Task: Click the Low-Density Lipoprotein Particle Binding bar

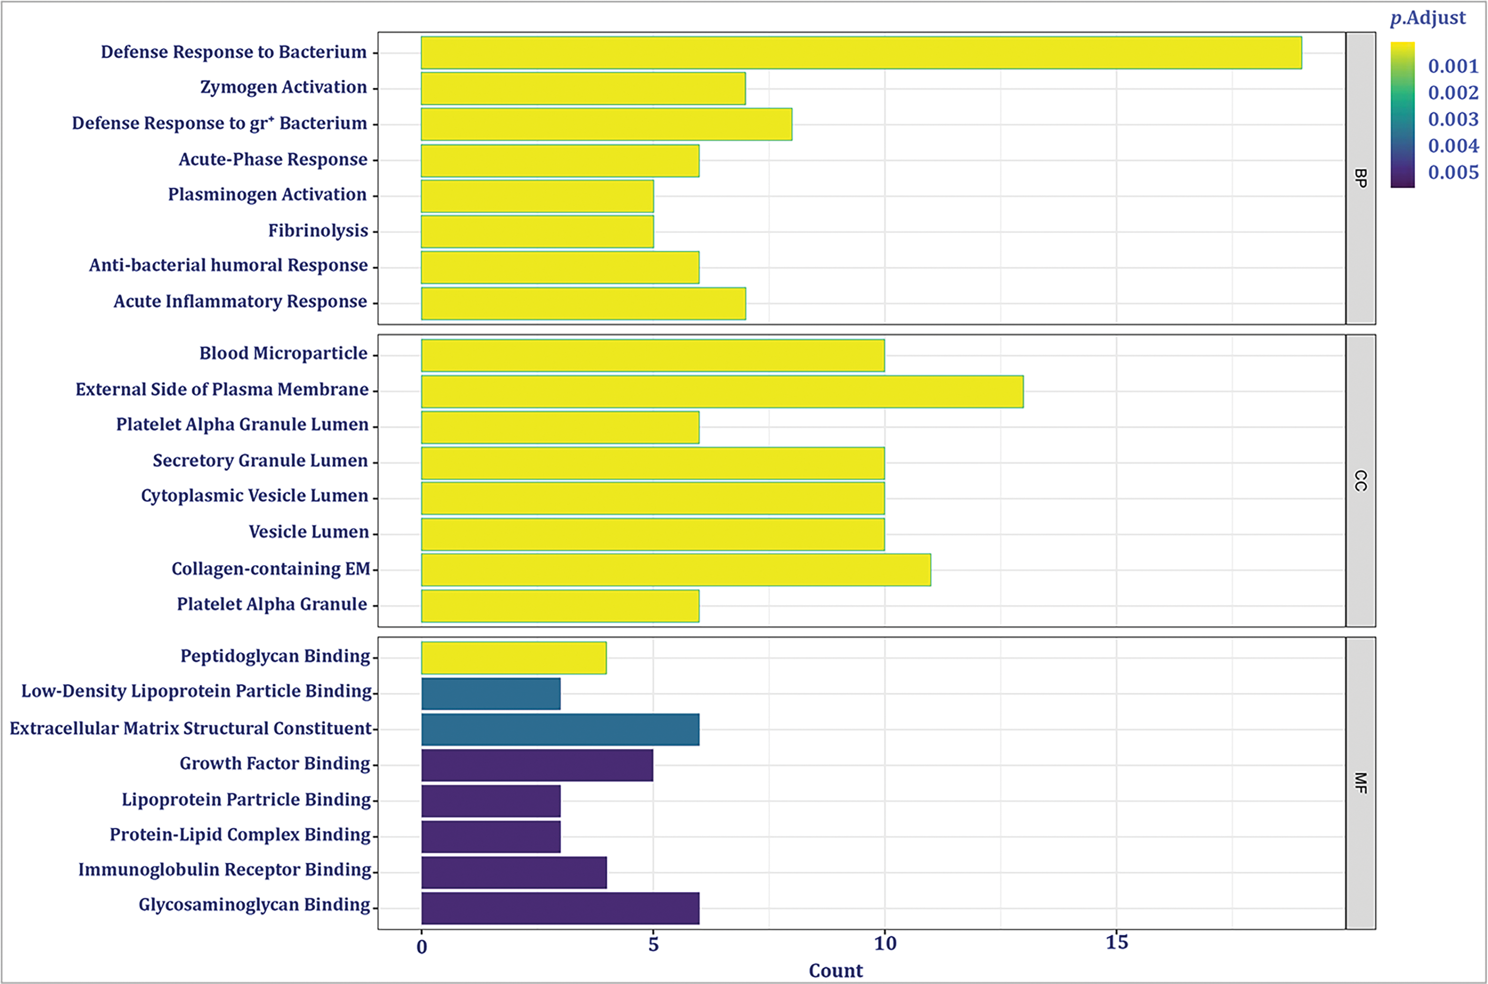Action: 491,693
